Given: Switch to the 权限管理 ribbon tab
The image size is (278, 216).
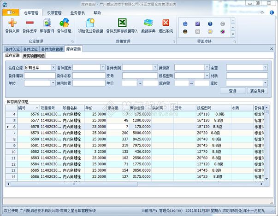Looking at the screenshot, I should (x=54, y=13).
